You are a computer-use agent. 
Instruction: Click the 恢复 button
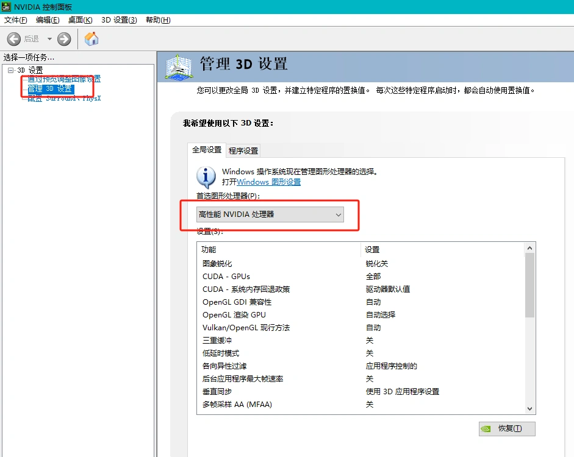(507, 428)
